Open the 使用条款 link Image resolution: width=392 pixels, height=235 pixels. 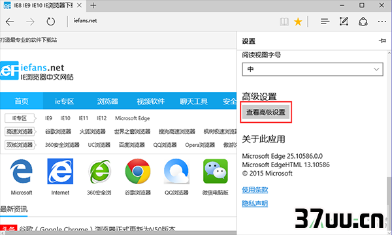[x=255, y=190]
